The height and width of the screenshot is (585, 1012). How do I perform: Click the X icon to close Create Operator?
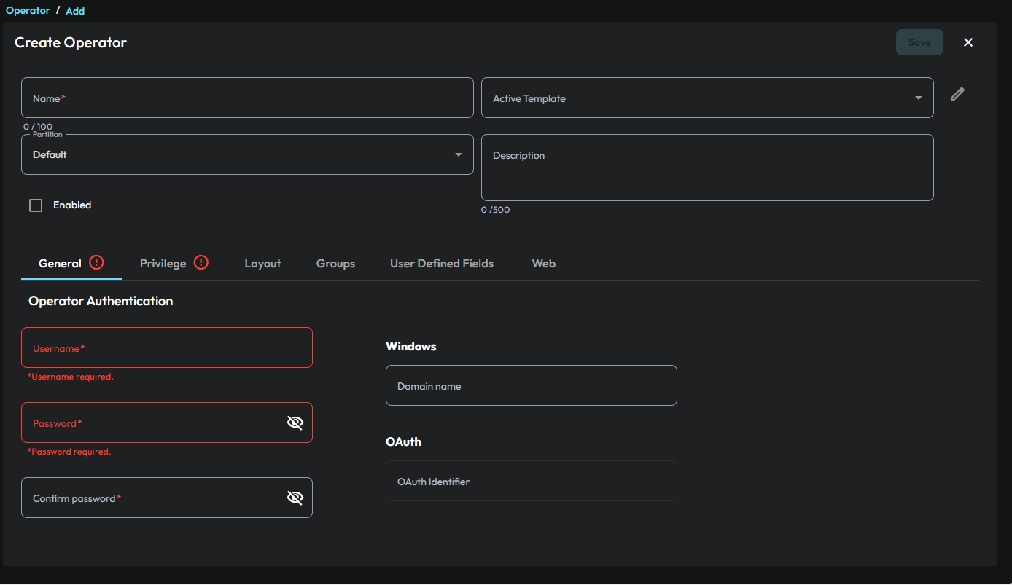click(968, 42)
